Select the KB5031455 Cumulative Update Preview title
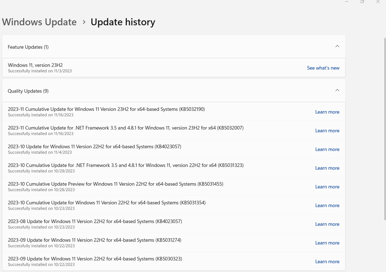 coord(116,184)
